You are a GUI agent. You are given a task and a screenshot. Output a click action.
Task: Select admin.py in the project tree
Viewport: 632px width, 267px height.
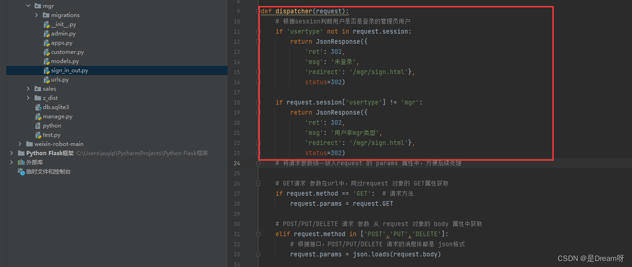(x=64, y=34)
